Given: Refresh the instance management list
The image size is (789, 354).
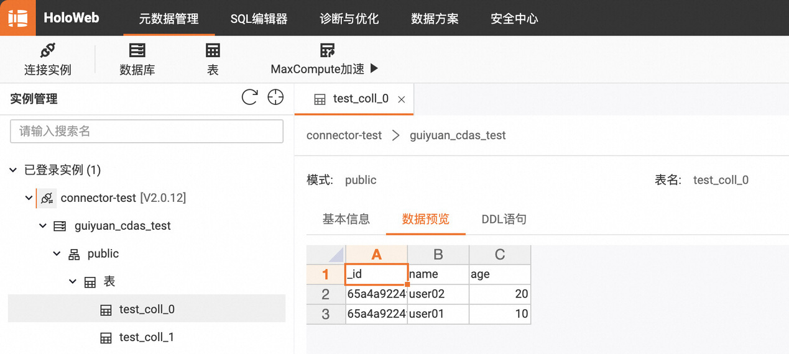Looking at the screenshot, I should (249, 98).
